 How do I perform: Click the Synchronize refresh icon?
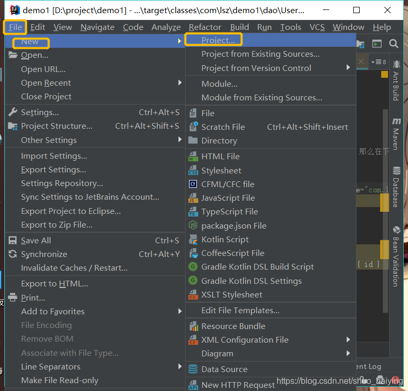(x=13, y=254)
